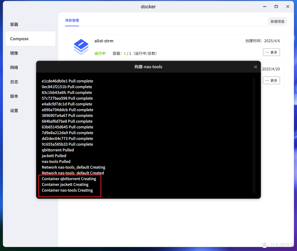Open the 设置 (Settings) sidebar entry

point(14,111)
